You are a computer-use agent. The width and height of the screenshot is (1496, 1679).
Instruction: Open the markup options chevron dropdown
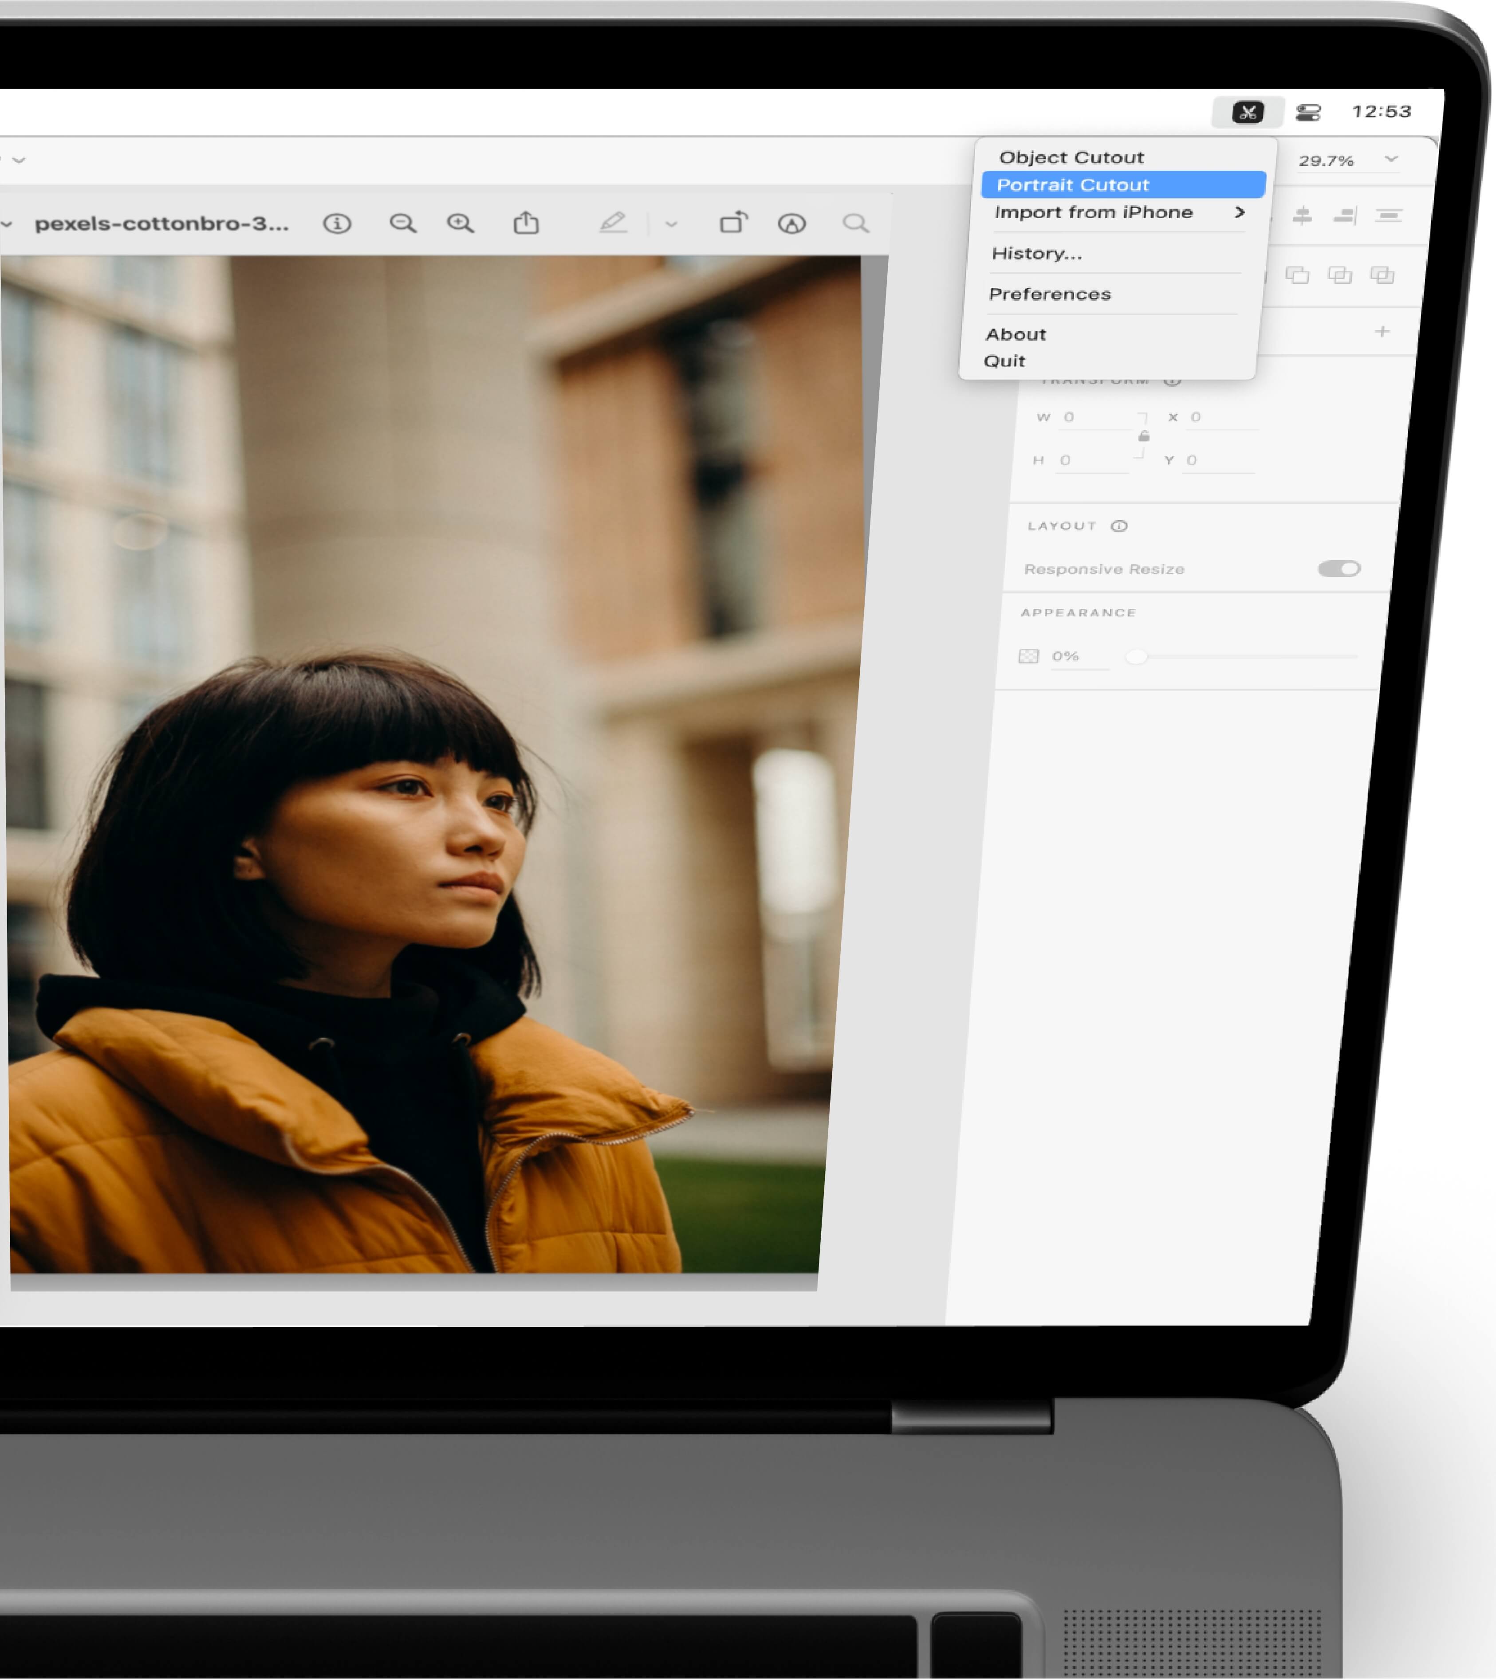pyautogui.click(x=671, y=224)
